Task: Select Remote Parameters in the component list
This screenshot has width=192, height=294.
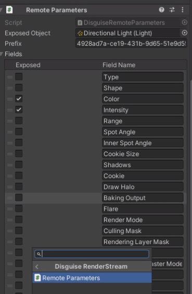Action: coord(92,278)
